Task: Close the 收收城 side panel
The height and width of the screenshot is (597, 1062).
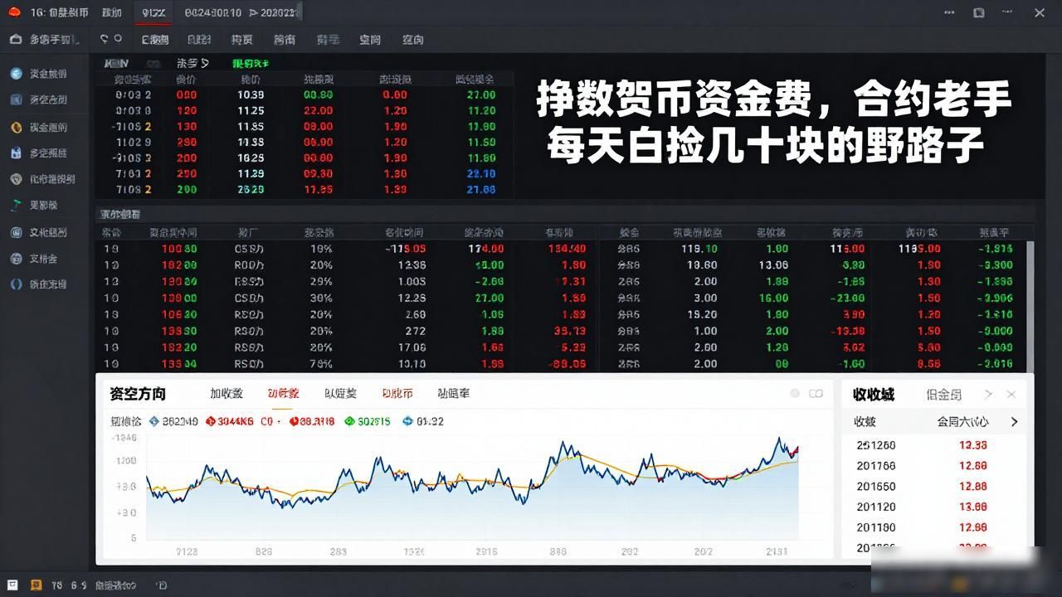Action: coord(1011,395)
